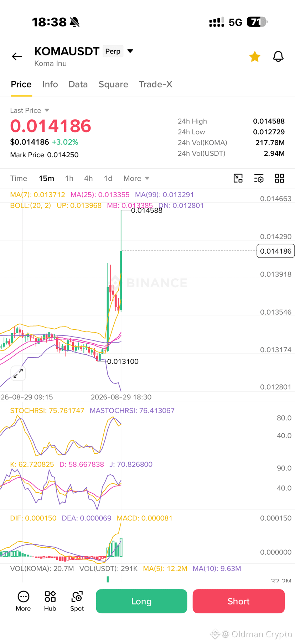Switch to the Info tab

50,84
